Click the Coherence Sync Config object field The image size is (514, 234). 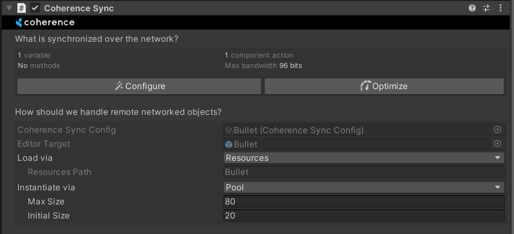click(357, 130)
